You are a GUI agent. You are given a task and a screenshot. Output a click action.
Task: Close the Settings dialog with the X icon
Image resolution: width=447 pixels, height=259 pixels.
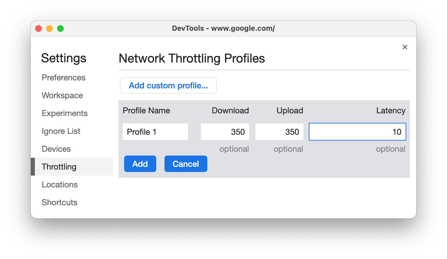[x=405, y=47]
